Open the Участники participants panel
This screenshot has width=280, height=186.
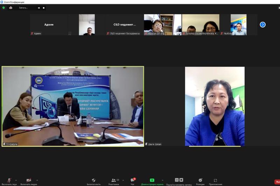[113, 182]
